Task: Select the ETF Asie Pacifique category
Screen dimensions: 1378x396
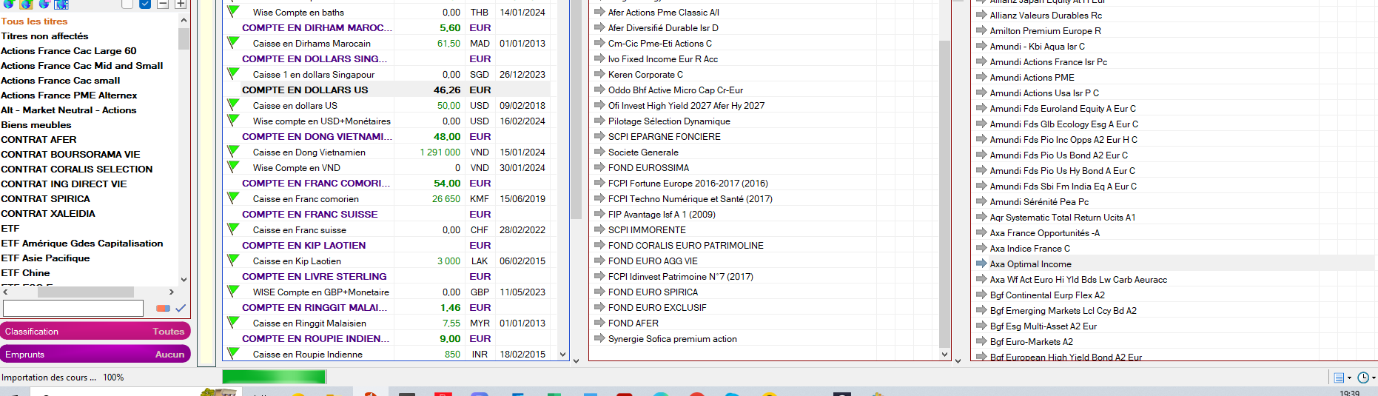Action: 45,258
